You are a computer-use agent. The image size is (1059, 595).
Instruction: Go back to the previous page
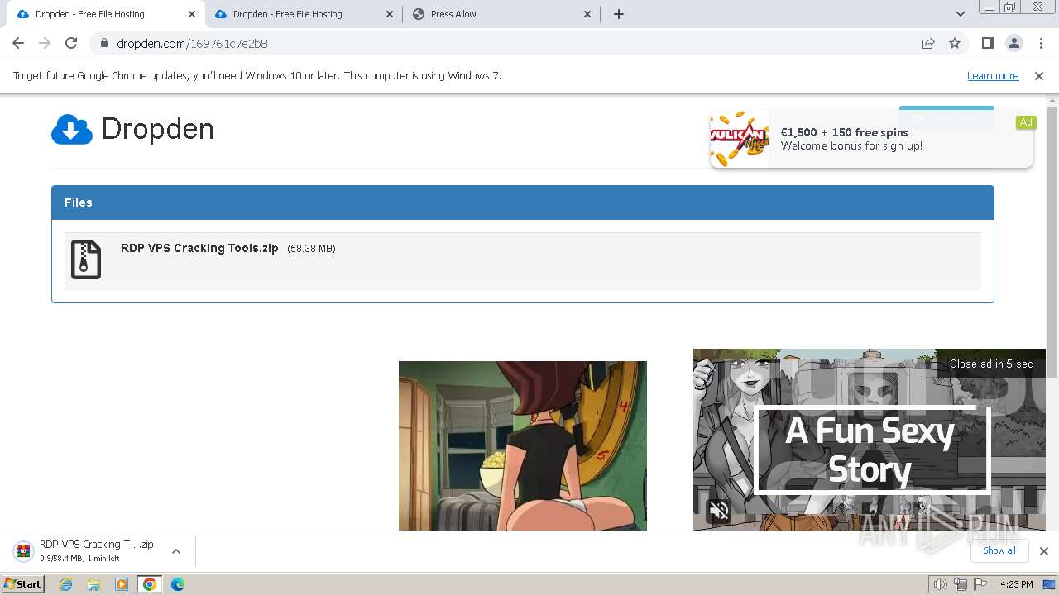(x=18, y=43)
